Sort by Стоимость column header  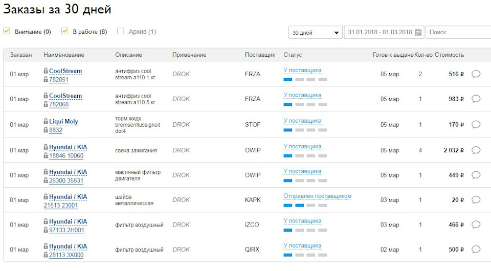pyautogui.click(x=450, y=55)
